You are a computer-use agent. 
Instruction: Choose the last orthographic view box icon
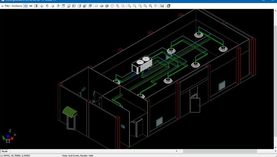(x=90, y=6)
